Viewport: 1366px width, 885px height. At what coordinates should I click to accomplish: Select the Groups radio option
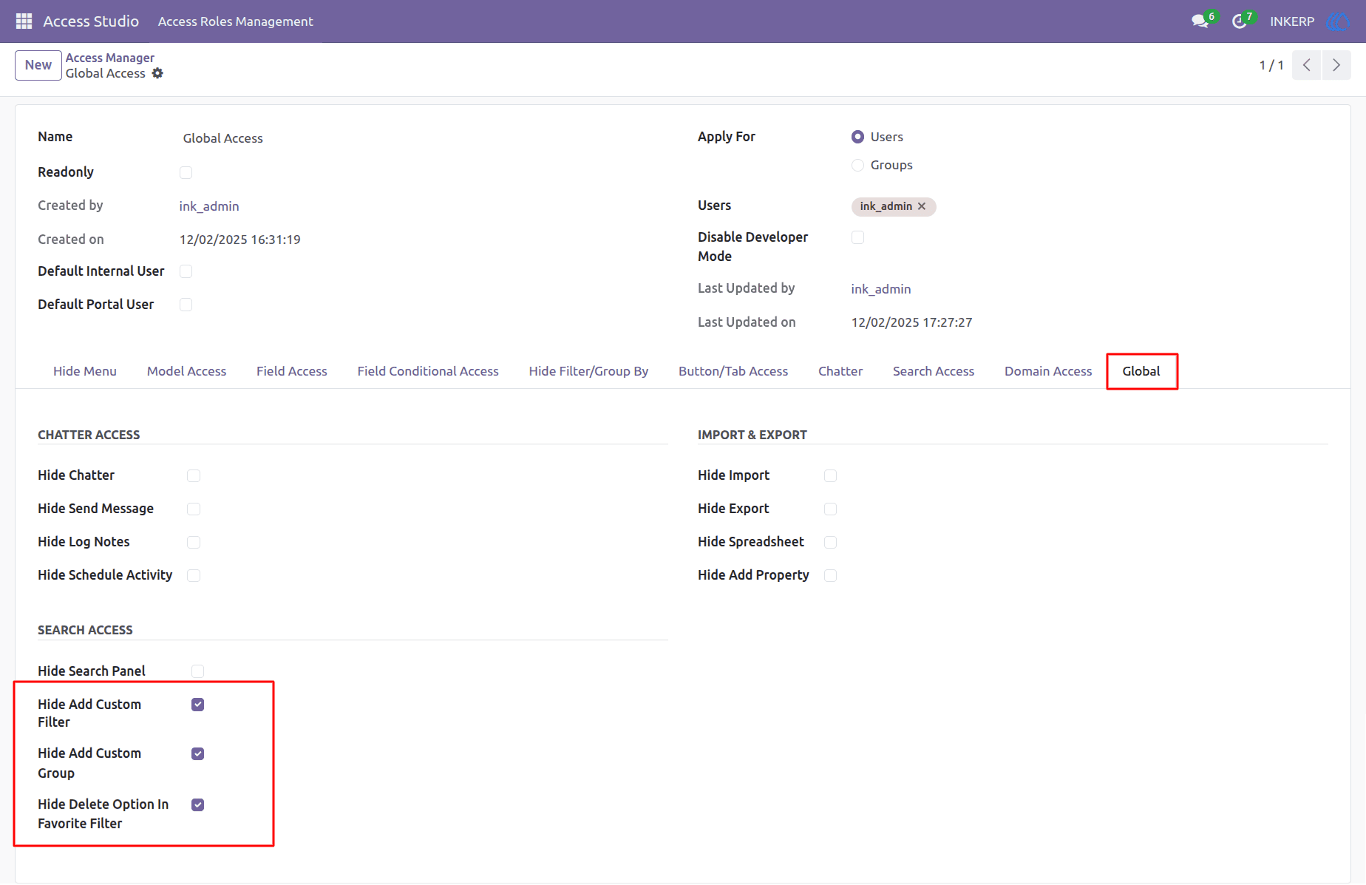pyautogui.click(x=857, y=165)
